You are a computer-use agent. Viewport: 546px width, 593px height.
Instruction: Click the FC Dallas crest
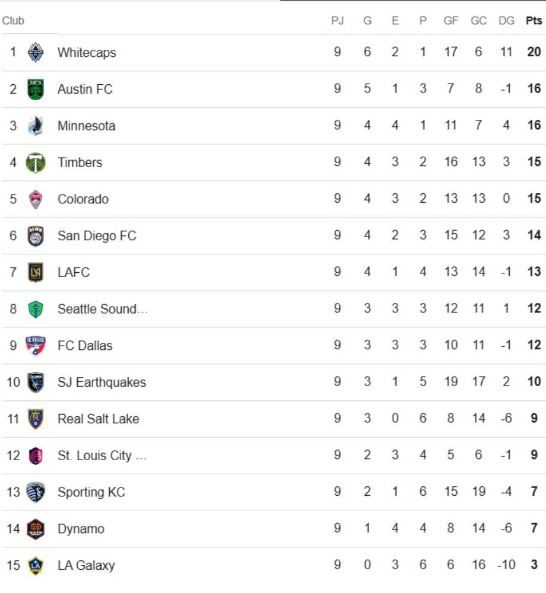click(36, 346)
